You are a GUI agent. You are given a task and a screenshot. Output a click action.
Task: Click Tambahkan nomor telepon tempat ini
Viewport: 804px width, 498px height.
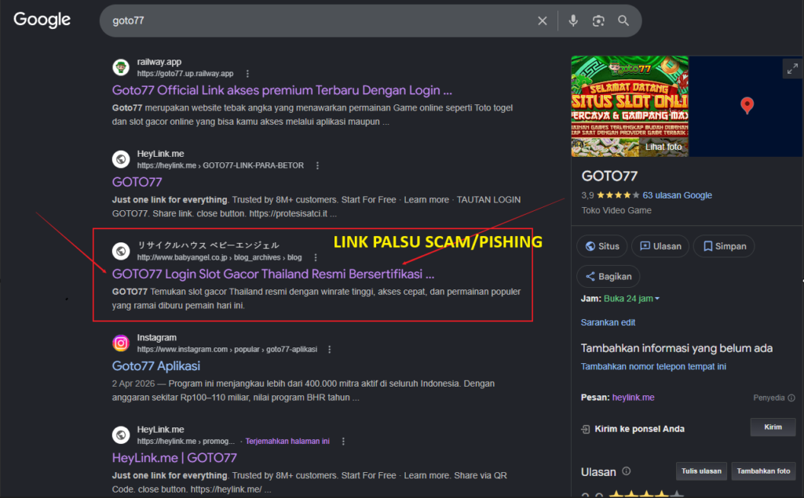(x=653, y=366)
